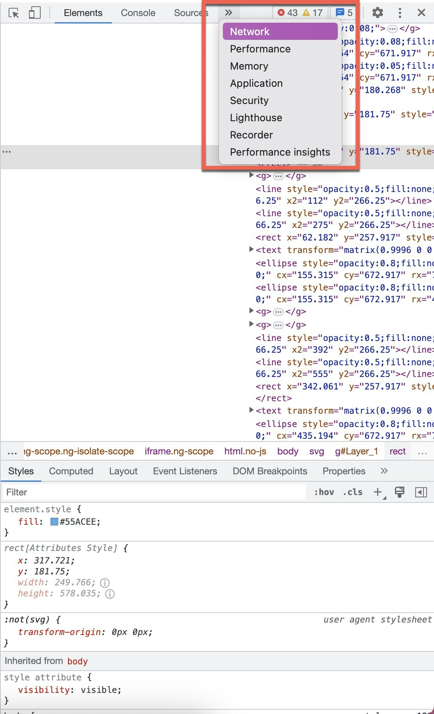Open the Security panel entry
The height and width of the screenshot is (714, 434).
point(280,100)
